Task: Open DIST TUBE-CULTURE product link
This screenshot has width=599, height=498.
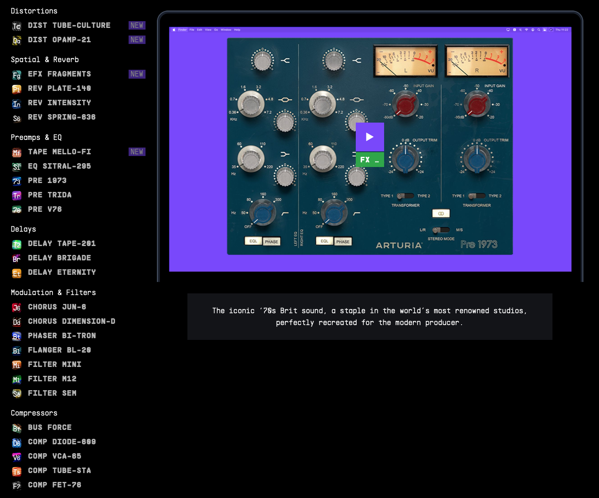Action: tap(69, 25)
